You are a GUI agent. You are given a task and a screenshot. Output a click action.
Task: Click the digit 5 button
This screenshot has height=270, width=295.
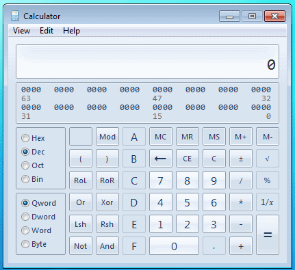coord(188,202)
